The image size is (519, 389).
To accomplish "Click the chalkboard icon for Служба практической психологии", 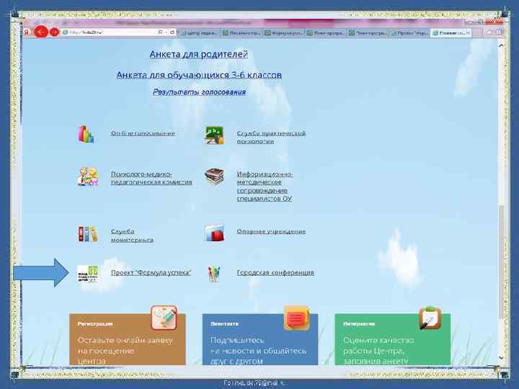I will click(x=214, y=135).
